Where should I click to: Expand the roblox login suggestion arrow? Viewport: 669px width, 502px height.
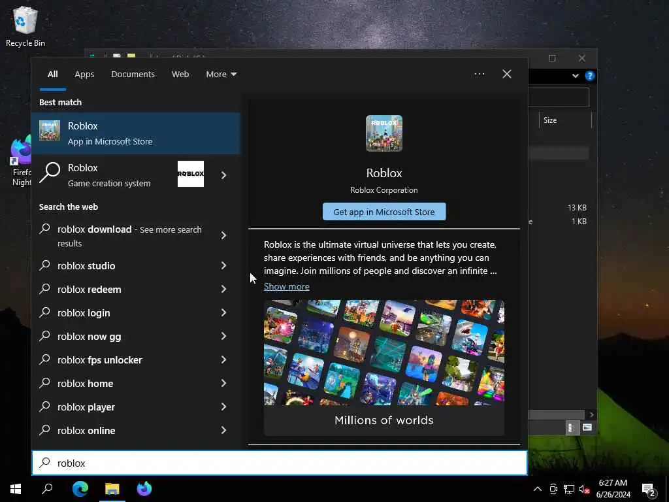[223, 312]
